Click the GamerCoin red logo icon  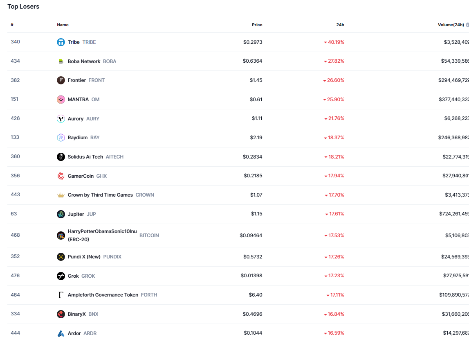(61, 176)
